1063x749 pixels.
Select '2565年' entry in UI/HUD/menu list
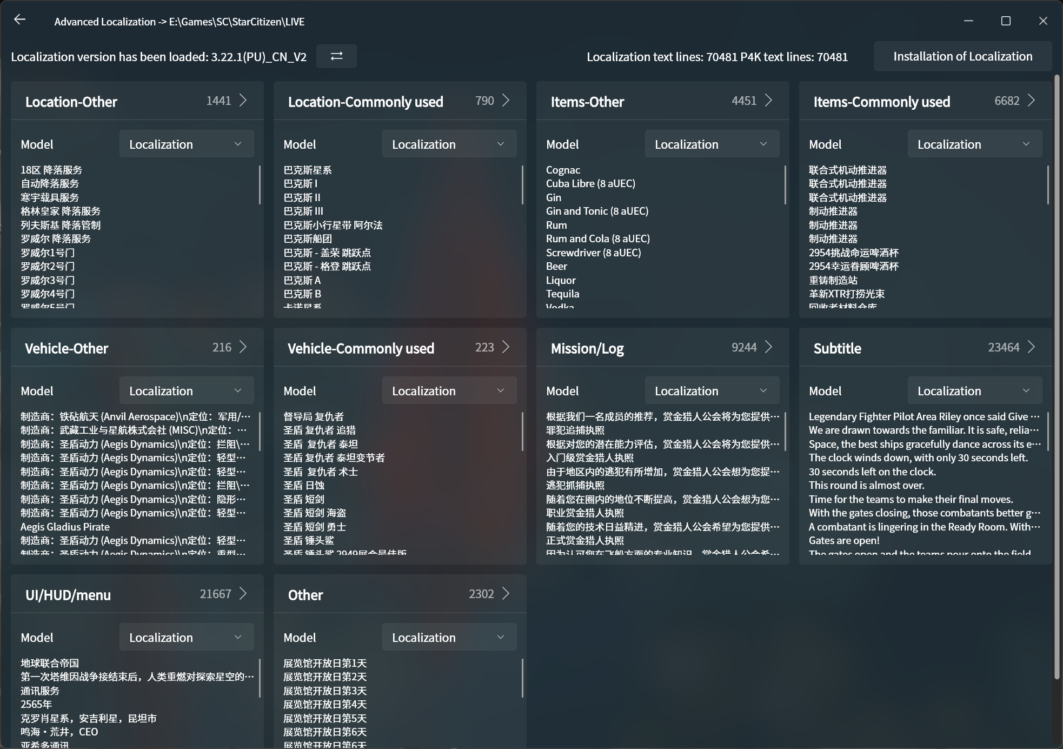pos(36,704)
